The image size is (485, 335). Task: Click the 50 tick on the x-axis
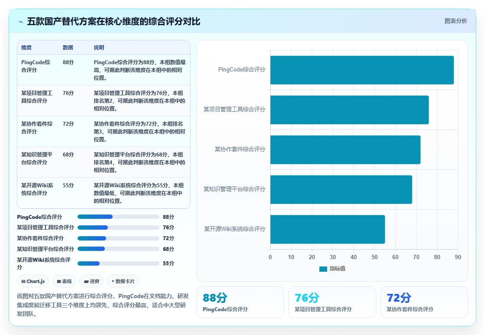(374, 257)
